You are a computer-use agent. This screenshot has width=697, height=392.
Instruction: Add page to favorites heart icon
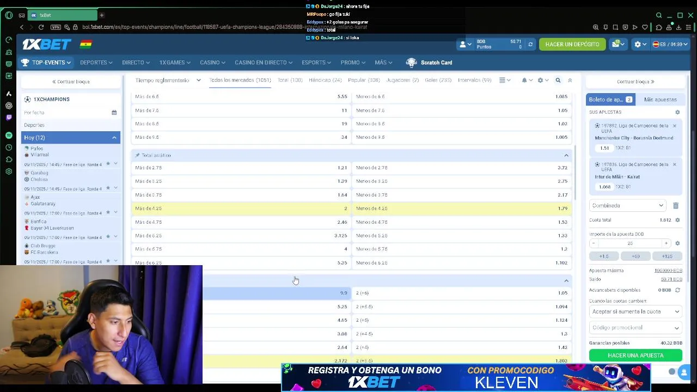[645, 27]
